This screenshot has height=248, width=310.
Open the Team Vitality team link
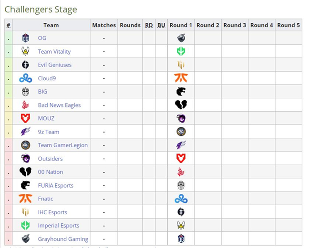pyautogui.click(x=54, y=52)
